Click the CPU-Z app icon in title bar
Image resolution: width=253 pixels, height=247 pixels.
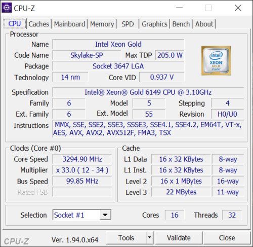click(x=7, y=8)
